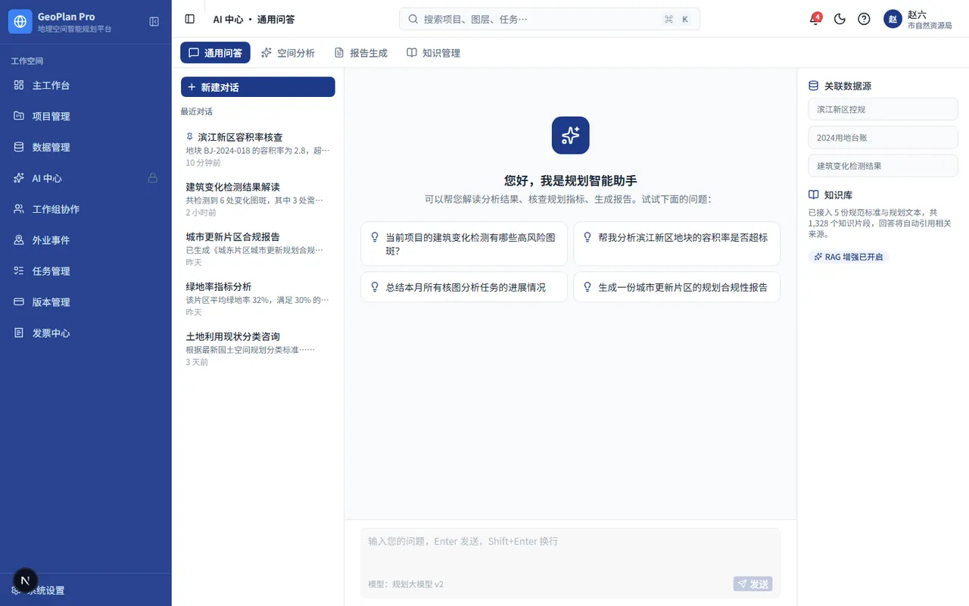Go to 任务管理 in the sidebar

coord(86,271)
